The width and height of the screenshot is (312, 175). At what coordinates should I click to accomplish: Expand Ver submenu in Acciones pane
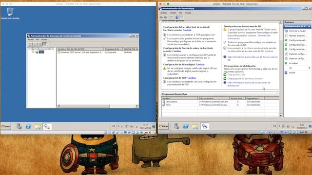(x=309, y=68)
